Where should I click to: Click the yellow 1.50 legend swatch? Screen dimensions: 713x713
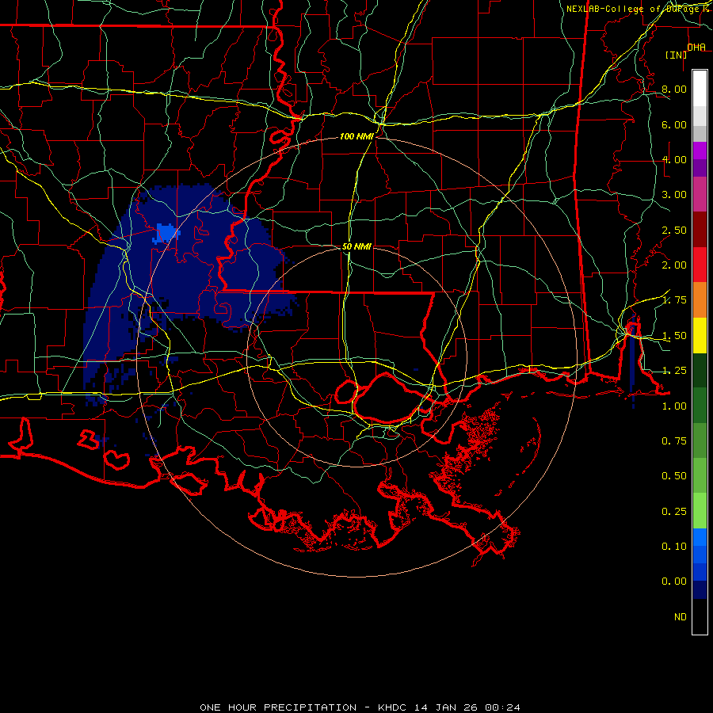click(700, 335)
